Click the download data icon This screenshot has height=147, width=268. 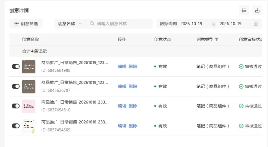pos(257,10)
